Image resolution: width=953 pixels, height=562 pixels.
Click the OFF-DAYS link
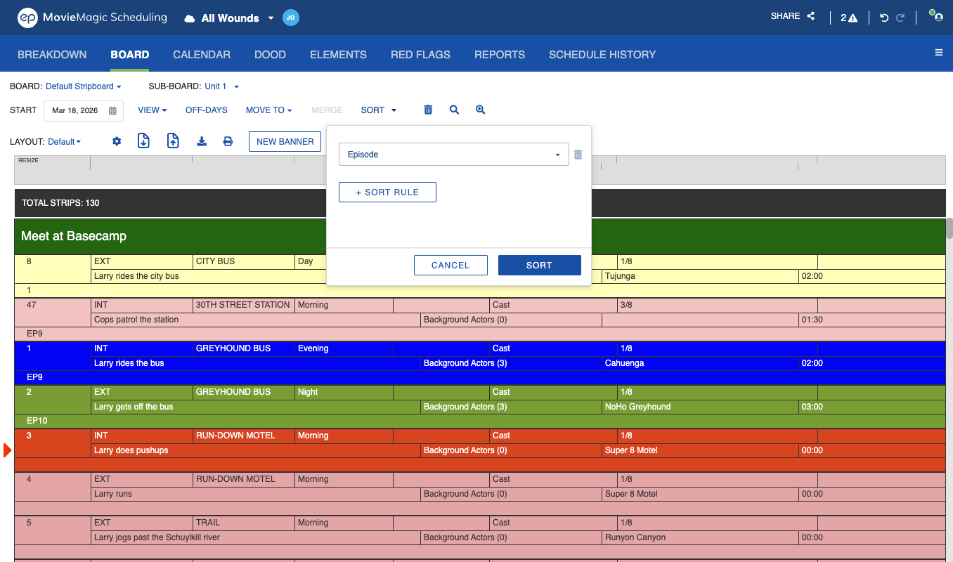pos(207,110)
